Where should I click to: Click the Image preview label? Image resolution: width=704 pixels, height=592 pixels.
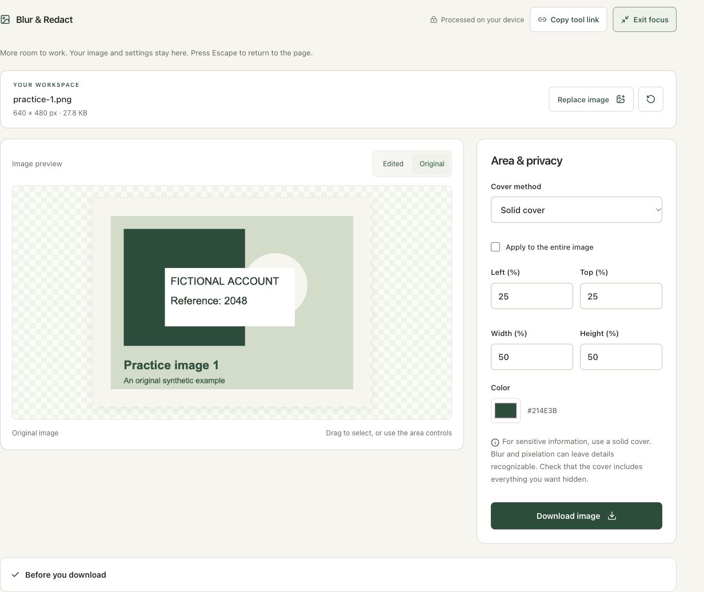pos(37,164)
